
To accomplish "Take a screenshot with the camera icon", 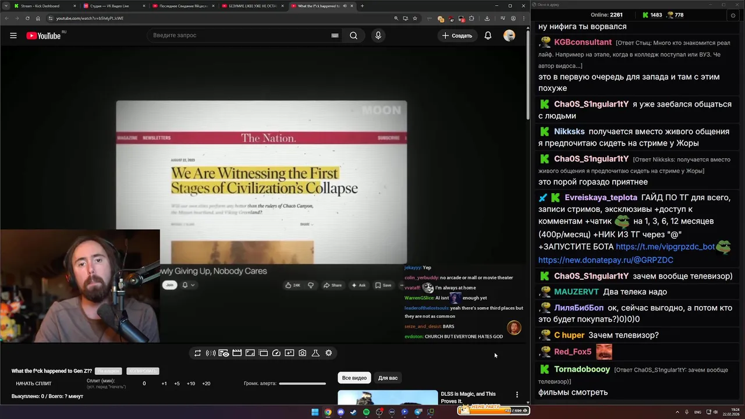I will point(302,353).
